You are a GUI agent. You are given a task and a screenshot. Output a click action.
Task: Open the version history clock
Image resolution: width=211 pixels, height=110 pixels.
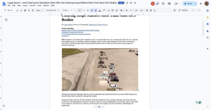click(x=163, y=4)
